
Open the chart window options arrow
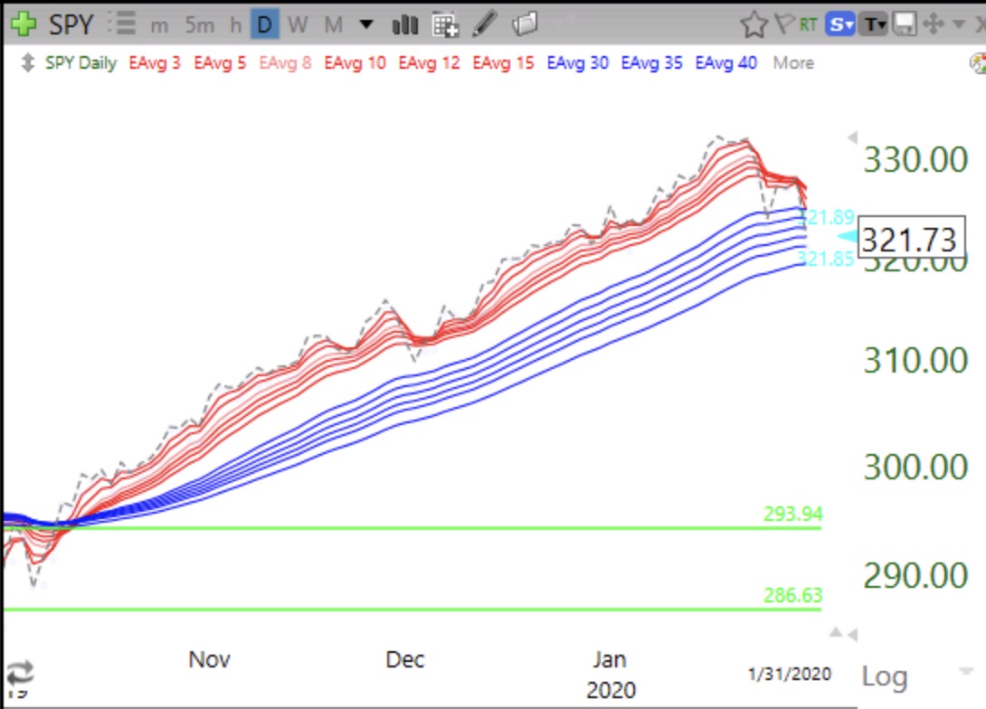coord(958,24)
